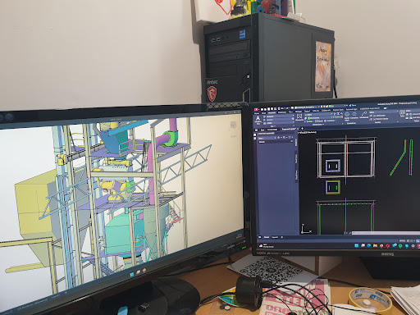Image resolution: width=420 pixels, height=315 pixels.
Task: Open Windows Start on left monitor taskbar
Action: coord(132,274)
